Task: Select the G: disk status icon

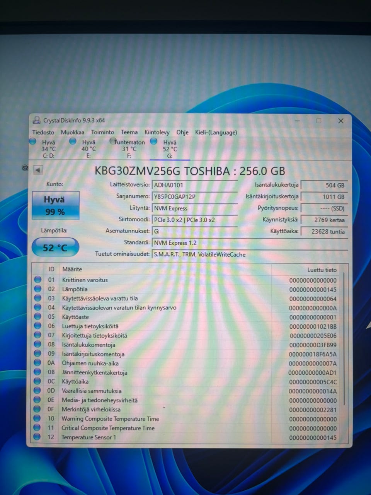Action: 153,141
